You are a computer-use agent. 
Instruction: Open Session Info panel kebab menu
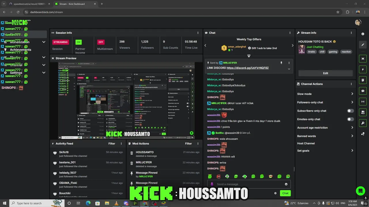click(198, 33)
